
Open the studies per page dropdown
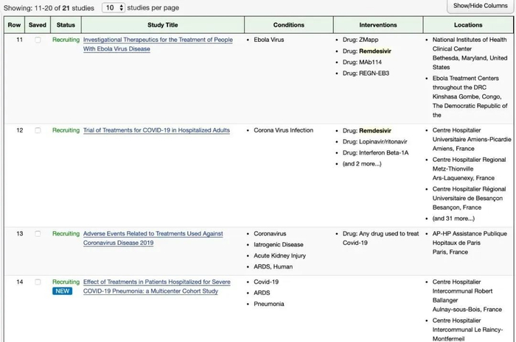(x=113, y=7)
